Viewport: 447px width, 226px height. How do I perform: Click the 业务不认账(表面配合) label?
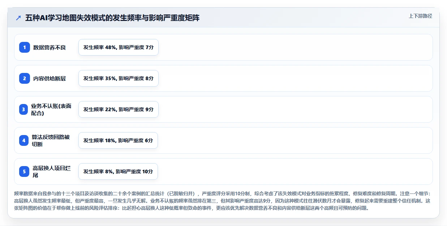51,109
